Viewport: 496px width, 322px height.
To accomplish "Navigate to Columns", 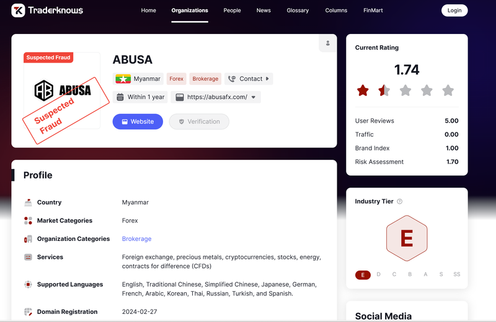I will tap(336, 11).
